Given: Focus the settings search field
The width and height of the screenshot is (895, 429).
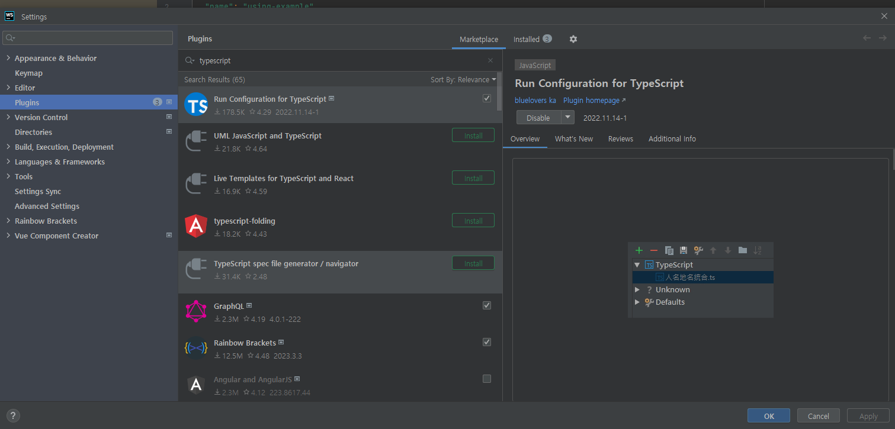Looking at the screenshot, I should pyautogui.click(x=88, y=38).
